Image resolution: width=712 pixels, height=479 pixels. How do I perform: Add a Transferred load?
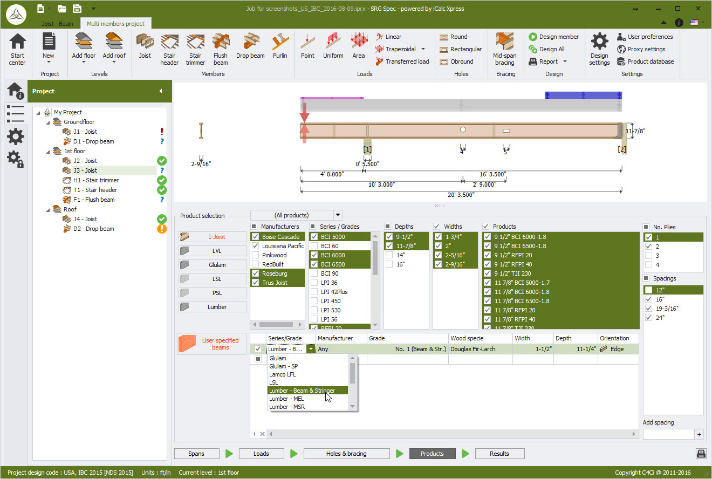tap(402, 61)
